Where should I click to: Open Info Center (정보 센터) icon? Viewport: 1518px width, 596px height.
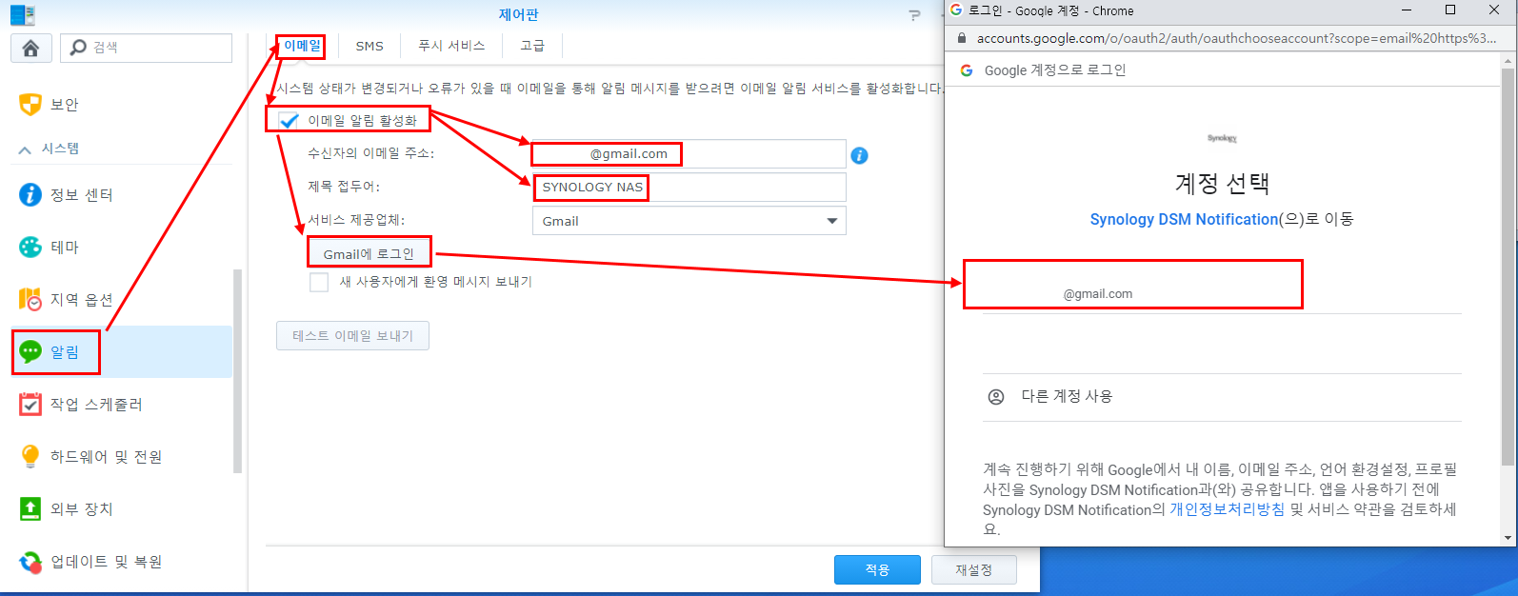tap(30, 194)
